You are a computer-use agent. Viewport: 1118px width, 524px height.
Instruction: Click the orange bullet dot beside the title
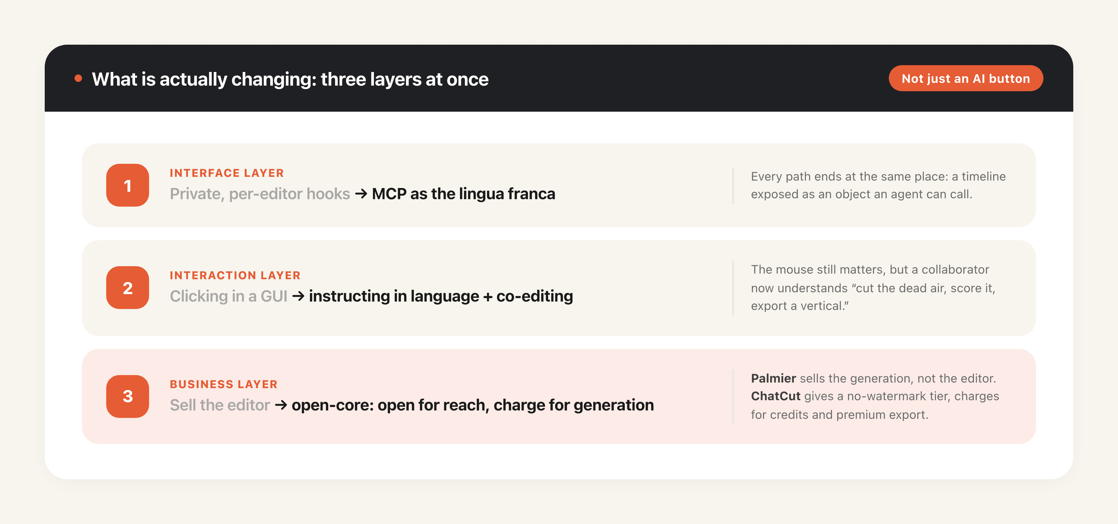(78, 78)
